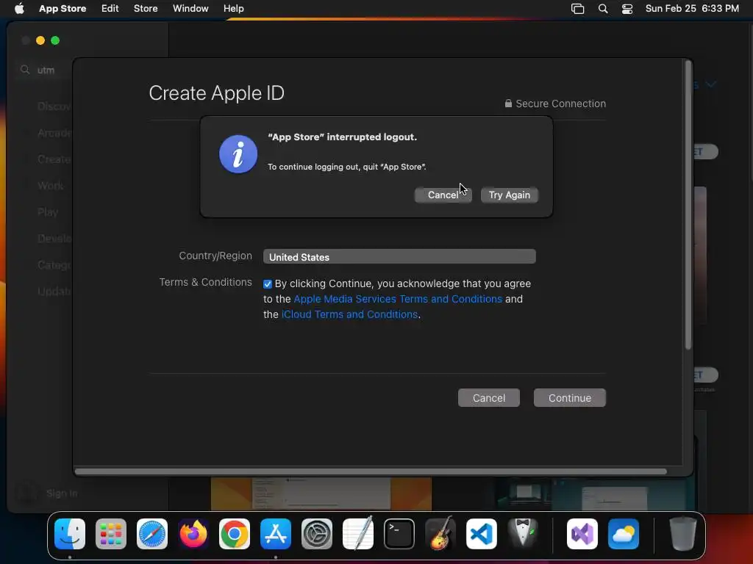The height and width of the screenshot is (564, 753).
Task: Open the Edit menu
Action: tap(110, 8)
